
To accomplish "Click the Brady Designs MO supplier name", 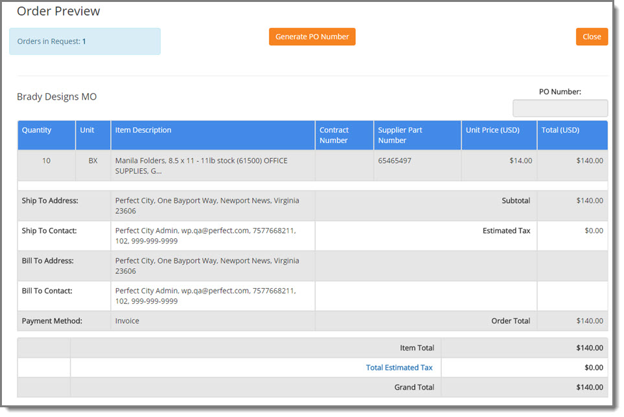I will [x=57, y=97].
